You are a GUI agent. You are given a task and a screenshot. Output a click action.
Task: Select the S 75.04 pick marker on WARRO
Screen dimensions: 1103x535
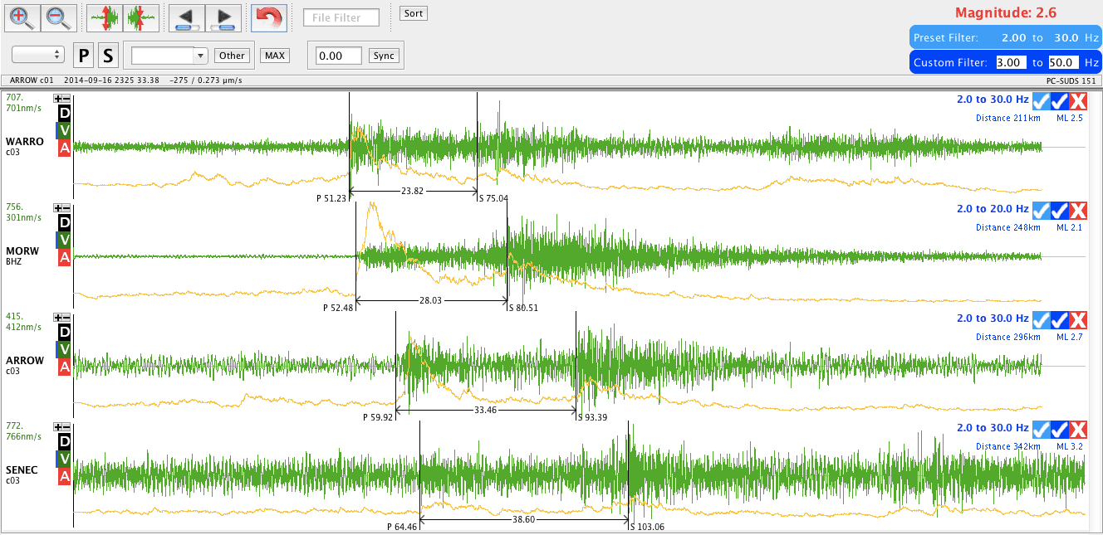coord(493,198)
